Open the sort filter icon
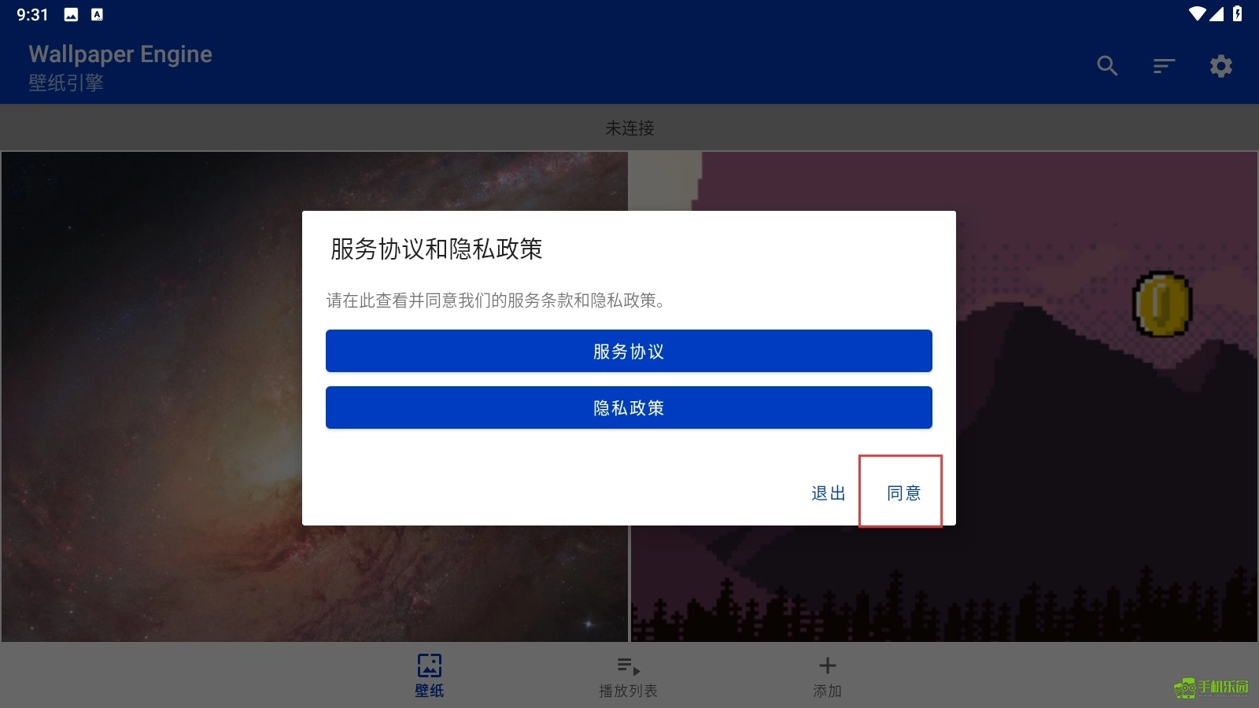The width and height of the screenshot is (1259, 708). point(1164,66)
